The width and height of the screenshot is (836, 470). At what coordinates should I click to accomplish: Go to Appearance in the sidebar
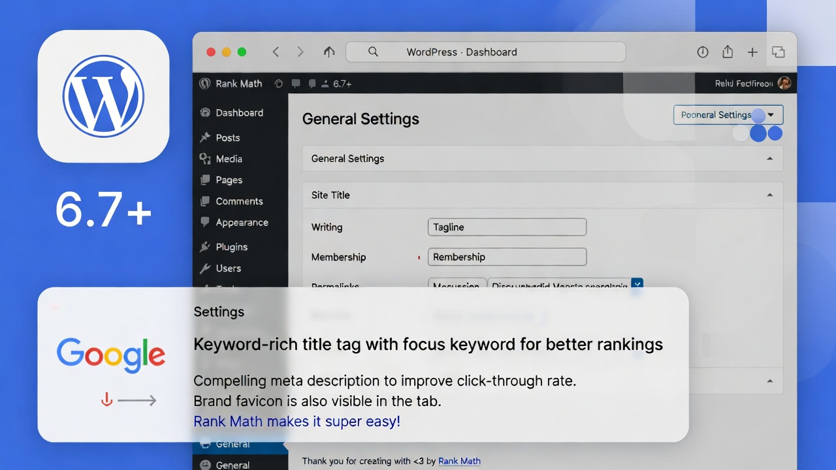coord(242,223)
